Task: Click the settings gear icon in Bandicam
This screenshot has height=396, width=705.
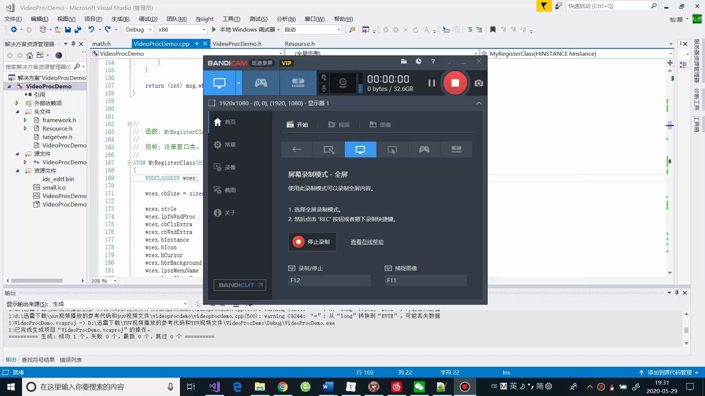Action: (x=217, y=144)
